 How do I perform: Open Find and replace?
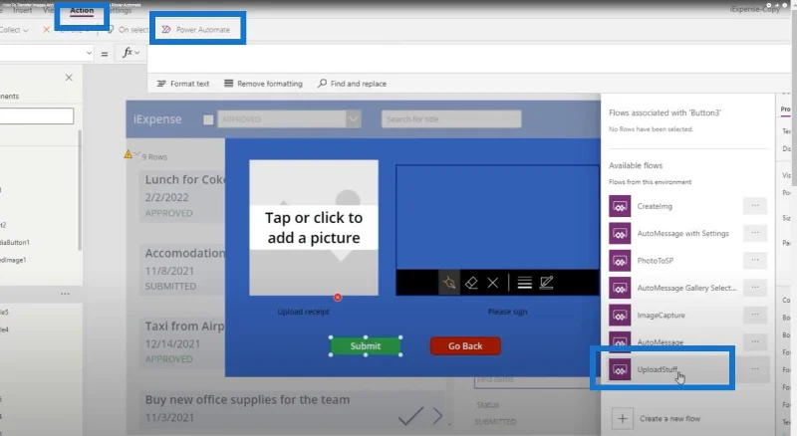tap(352, 84)
